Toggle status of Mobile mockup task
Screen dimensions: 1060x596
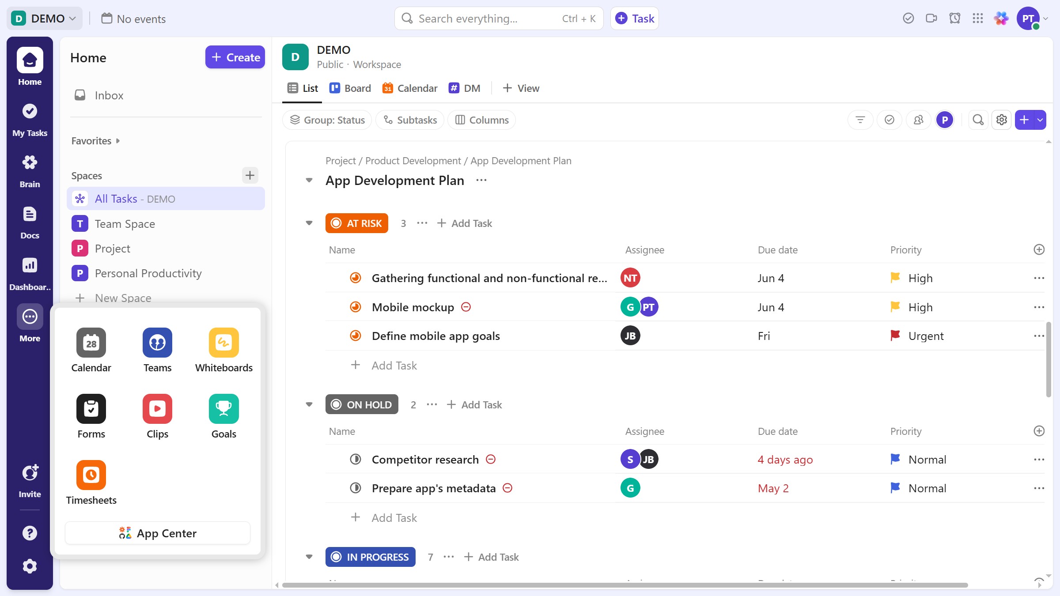(356, 307)
